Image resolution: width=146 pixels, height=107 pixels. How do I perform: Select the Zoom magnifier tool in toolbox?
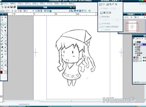coord(5,17)
